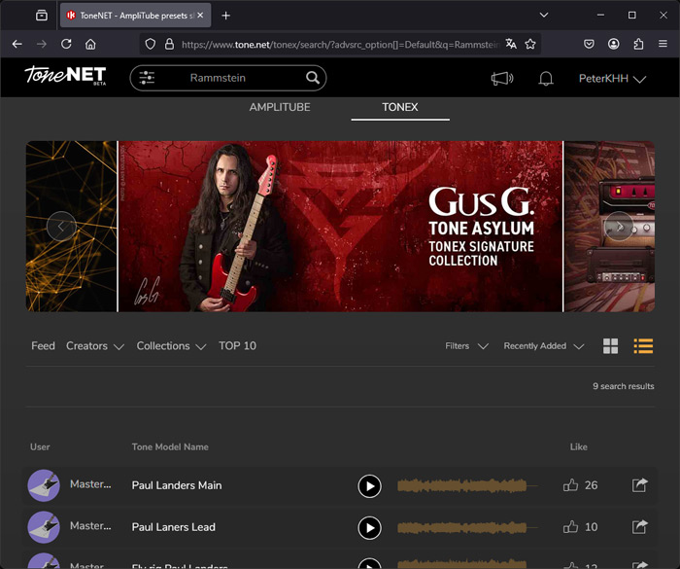
Task: Reload the current page
Action: click(66, 44)
